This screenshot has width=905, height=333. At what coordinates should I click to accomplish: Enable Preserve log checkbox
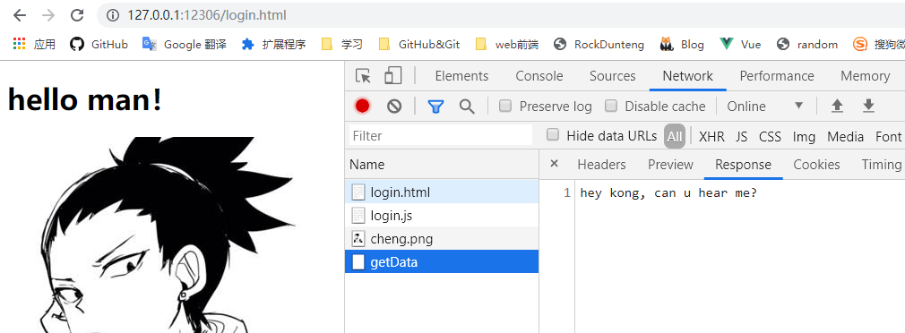coord(505,106)
